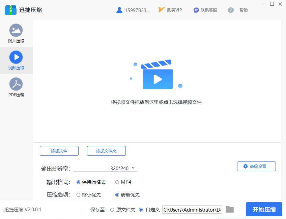Image resolution: width=286 pixels, height=219 pixels.
Task: Maximize the application window
Action: 272,4
